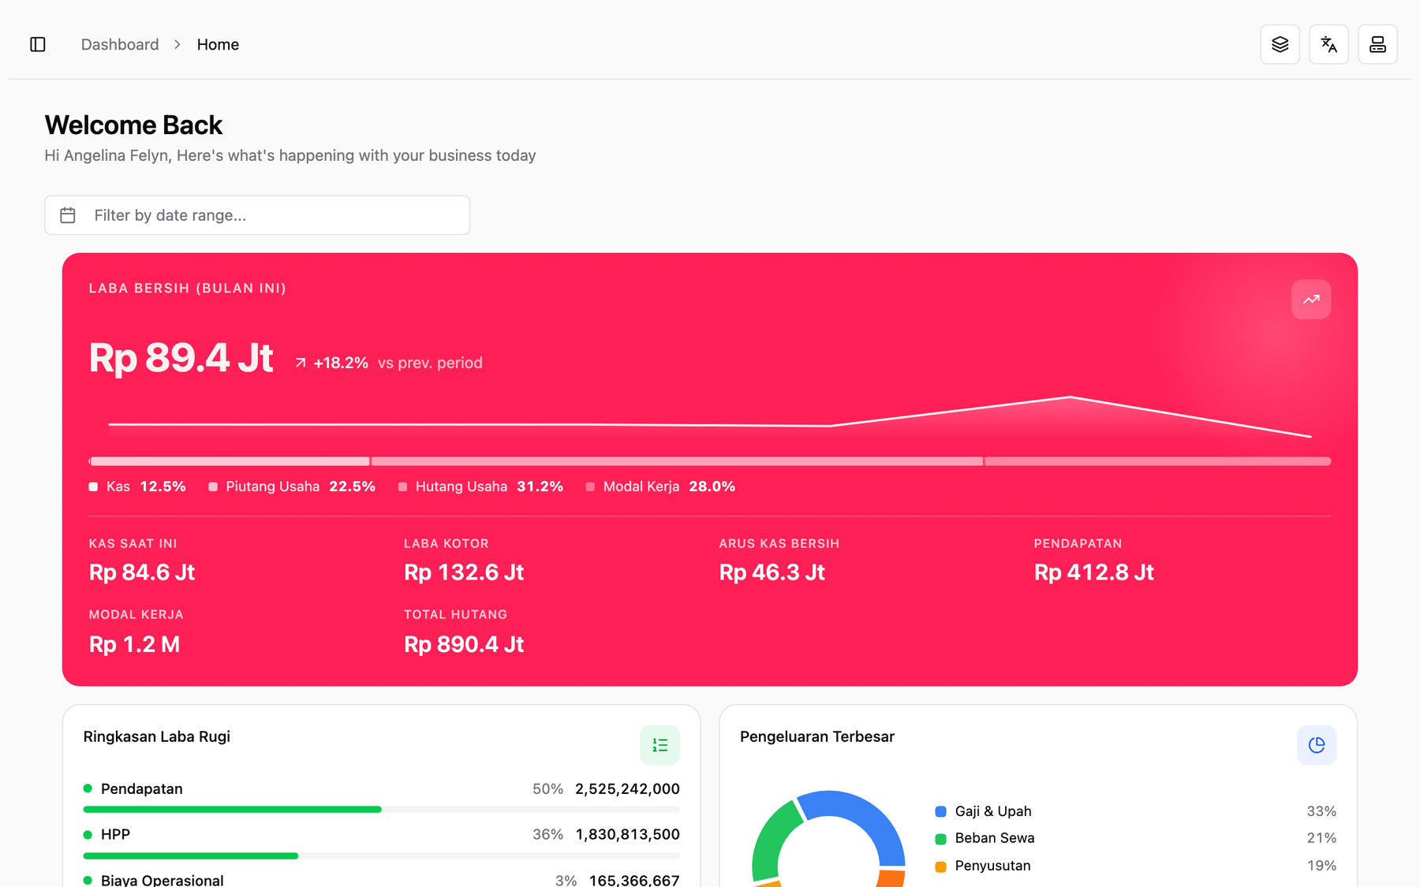The image size is (1420, 887).
Task: Click the "vs prev. period" text
Action: click(x=430, y=363)
